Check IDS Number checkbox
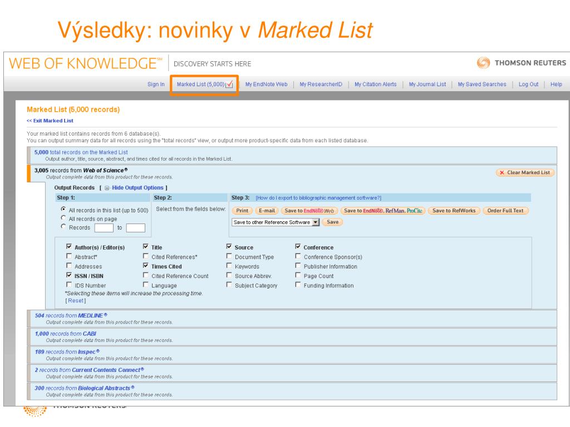Screen dimensions: 570x427 (x=69, y=284)
